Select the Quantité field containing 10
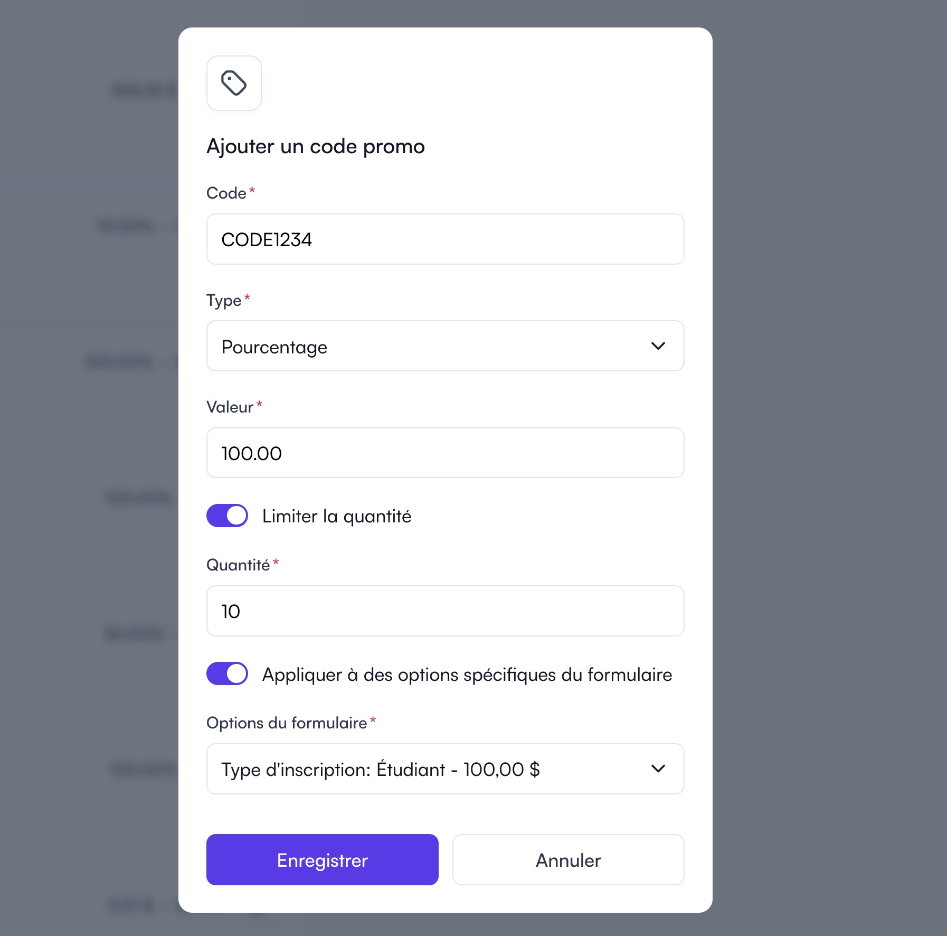Screen dimensions: 947x936 coord(444,611)
